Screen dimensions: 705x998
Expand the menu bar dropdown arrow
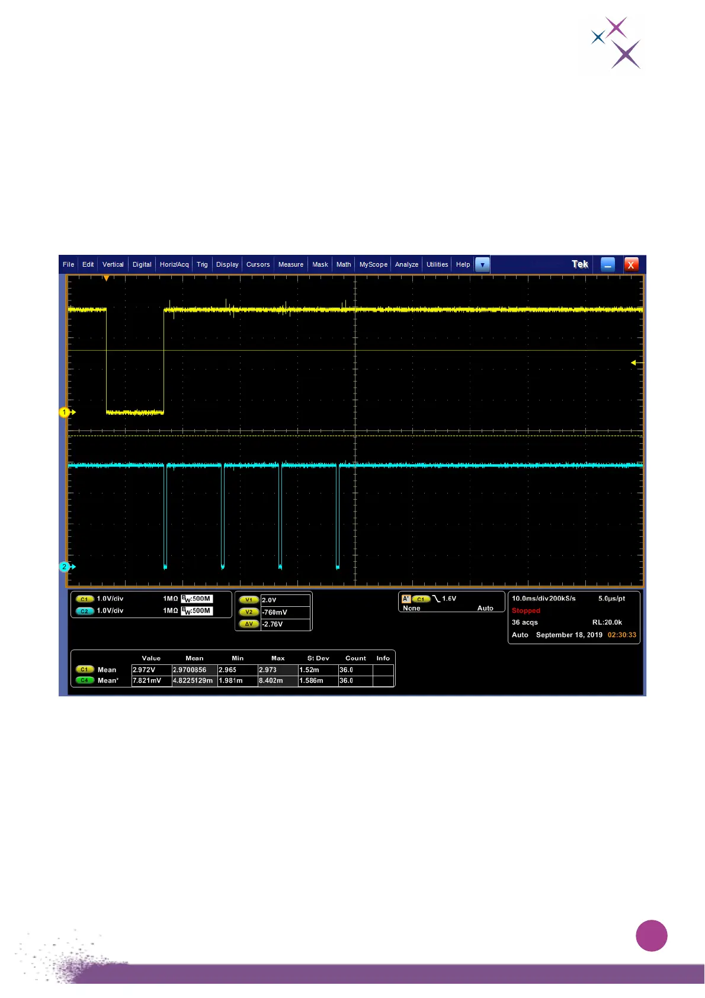(483, 265)
